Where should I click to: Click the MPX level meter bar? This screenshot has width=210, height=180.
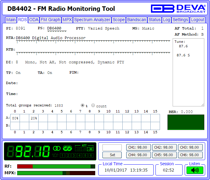pyautogui.click(x=56, y=173)
